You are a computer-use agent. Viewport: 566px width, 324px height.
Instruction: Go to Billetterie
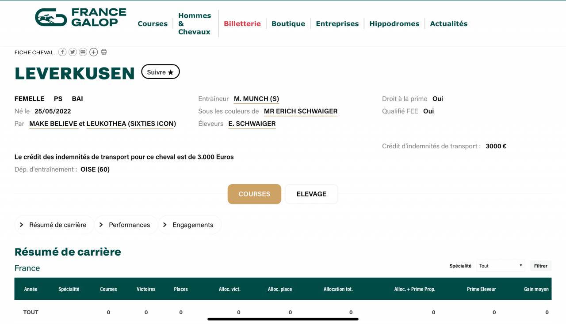click(x=242, y=24)
